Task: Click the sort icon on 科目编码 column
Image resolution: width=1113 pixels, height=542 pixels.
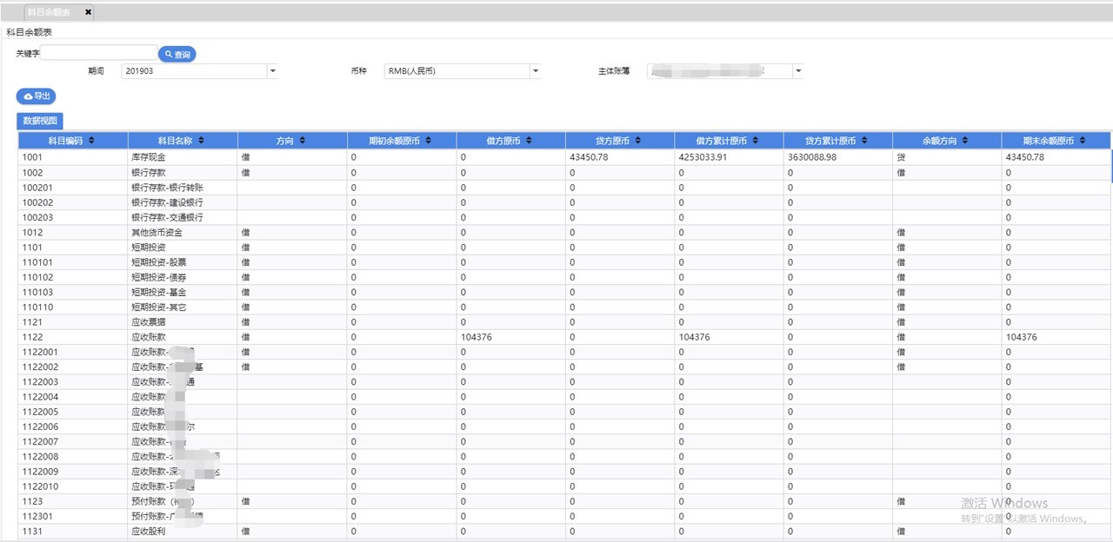Action: [x=92, y=141]
